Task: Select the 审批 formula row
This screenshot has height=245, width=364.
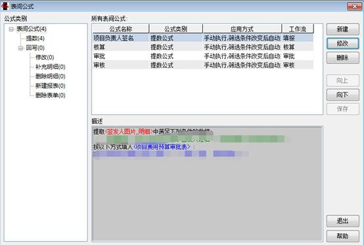Action: click(203, 56)
